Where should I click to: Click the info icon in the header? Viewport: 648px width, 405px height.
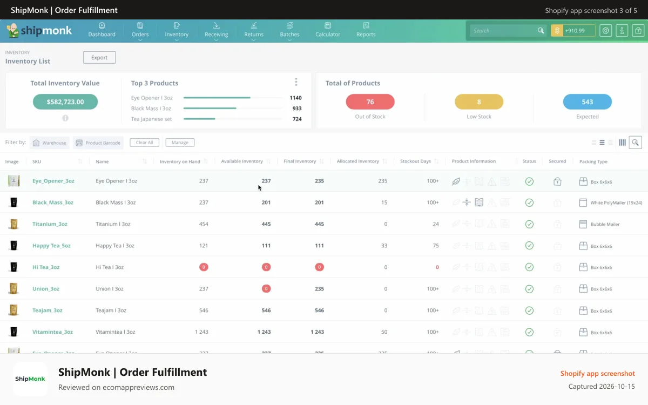623,31
